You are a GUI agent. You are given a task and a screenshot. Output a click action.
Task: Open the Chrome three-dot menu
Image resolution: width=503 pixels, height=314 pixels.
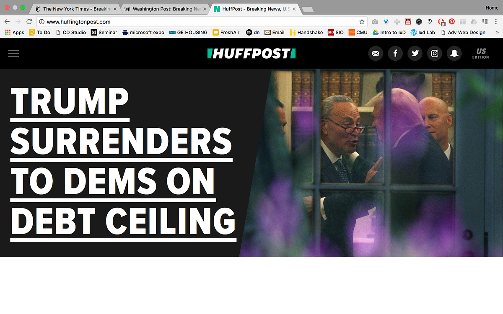pos(496,22)
